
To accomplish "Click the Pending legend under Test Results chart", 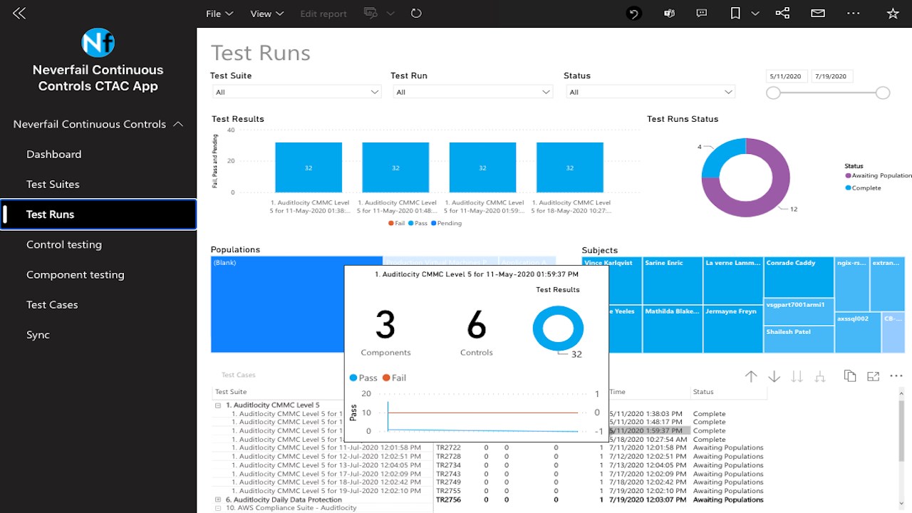I will point(447,223).
